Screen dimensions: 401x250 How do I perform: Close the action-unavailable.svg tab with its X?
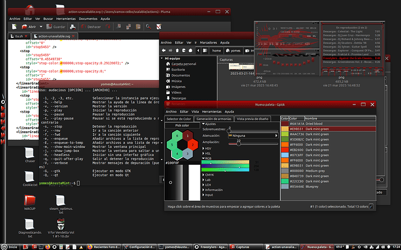click(73, 37)
